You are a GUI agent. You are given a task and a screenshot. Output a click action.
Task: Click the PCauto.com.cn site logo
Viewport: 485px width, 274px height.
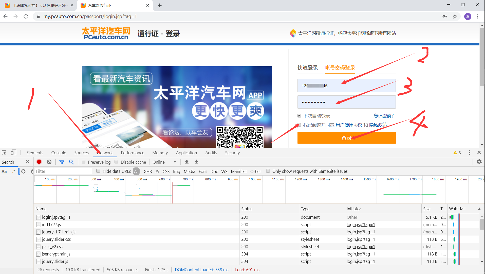pyautogui.click(x=106, y=33)
